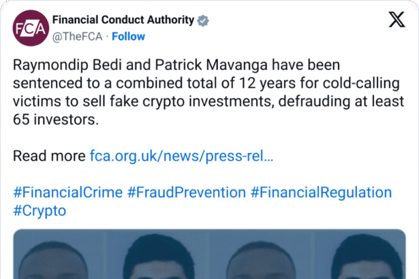Click the "Read more" text
Screen dimensions: 419x279
click(49, 156)
